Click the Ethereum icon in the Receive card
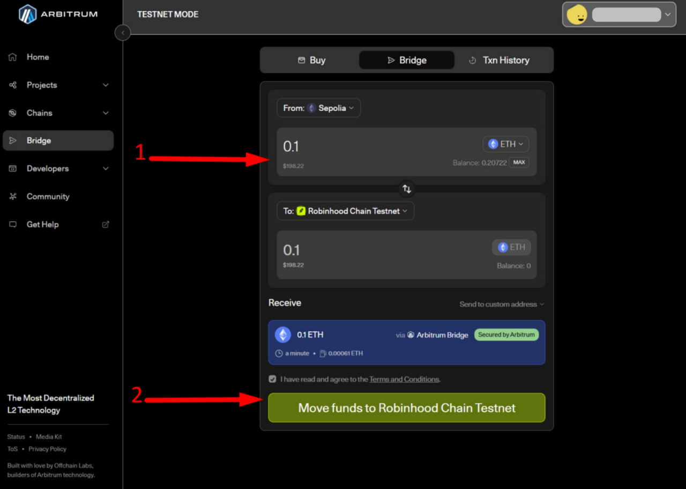This screenshot has height=489, width=686. [x=283, y=335]
